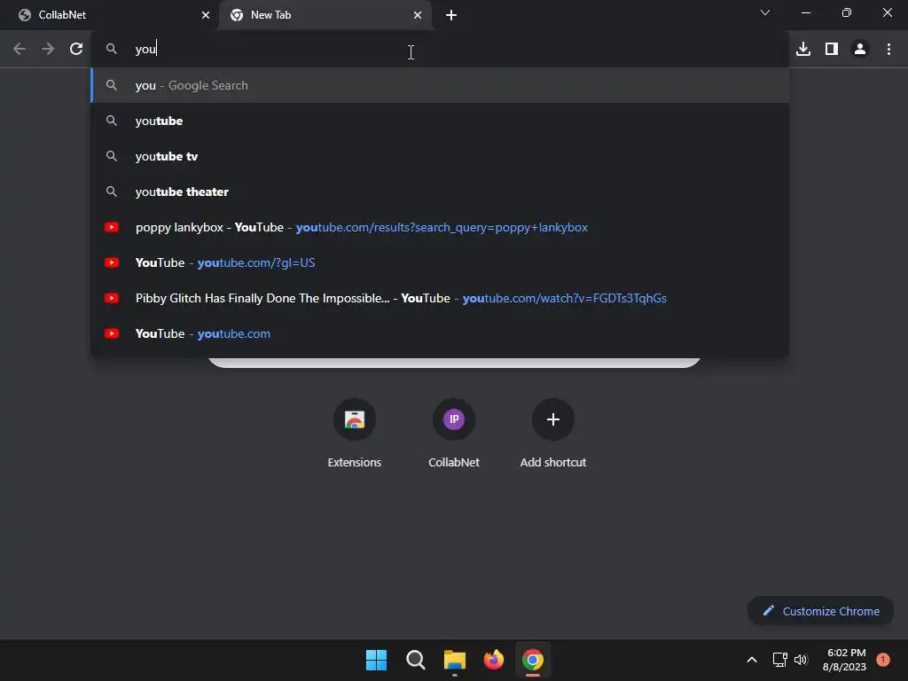Click the browser back arrow
908x681 pixels.
(20, 50)
